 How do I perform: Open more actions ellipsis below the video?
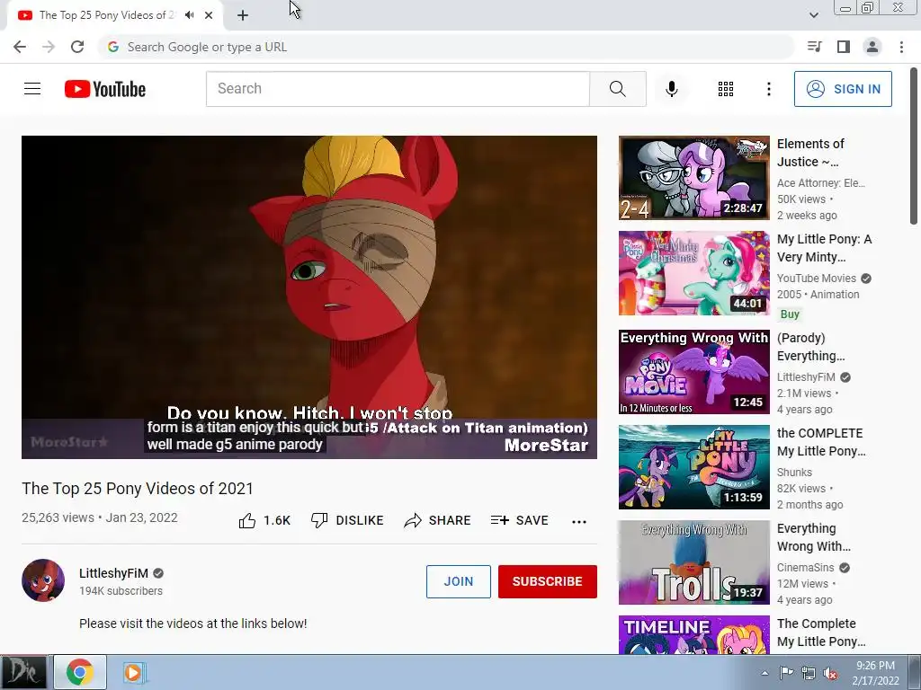pyautogui.click(x=578, y=522)
